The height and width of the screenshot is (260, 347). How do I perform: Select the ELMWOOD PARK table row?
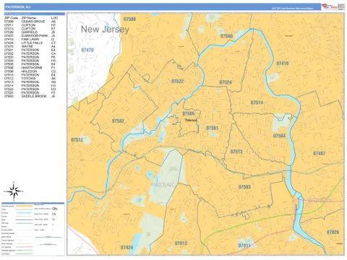coord(30,35)
